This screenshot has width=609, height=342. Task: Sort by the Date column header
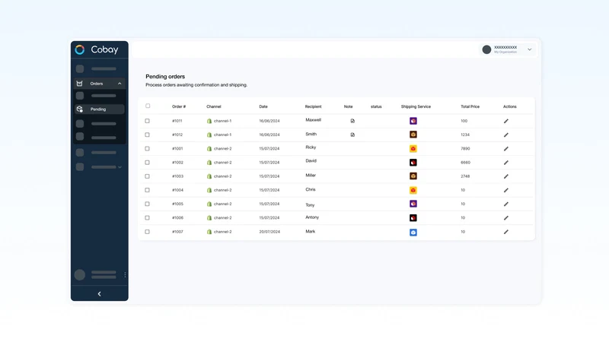point(263,106)
